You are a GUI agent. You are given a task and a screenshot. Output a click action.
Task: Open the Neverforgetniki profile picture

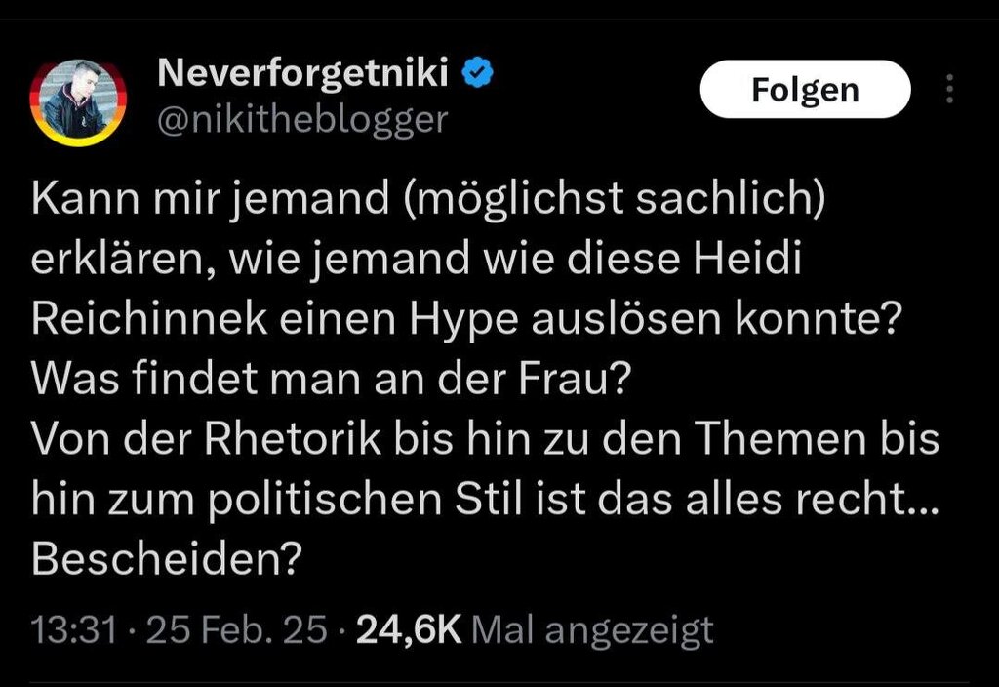pos(78,102)
